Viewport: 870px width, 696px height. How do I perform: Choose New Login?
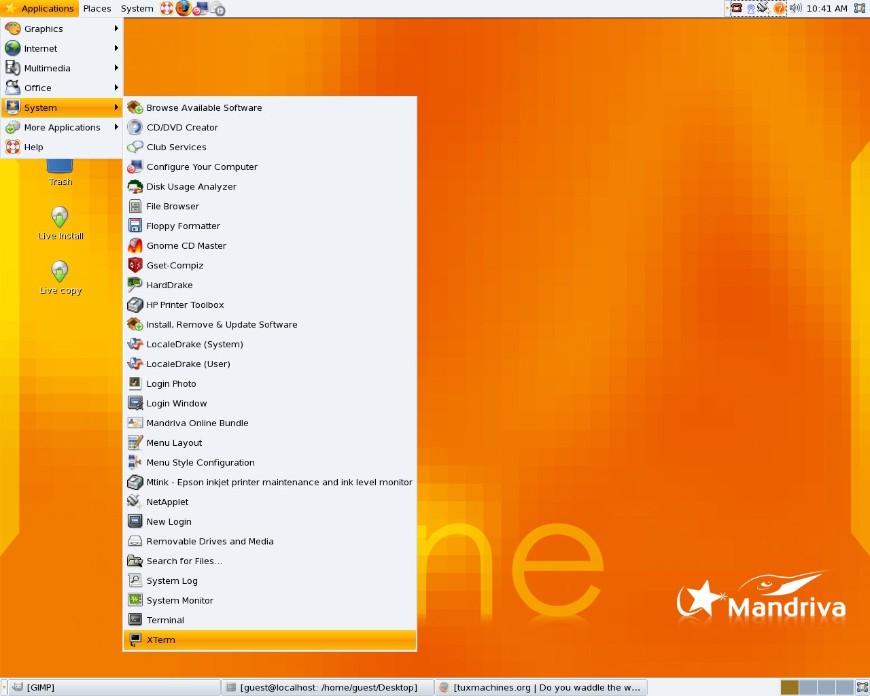270,521
